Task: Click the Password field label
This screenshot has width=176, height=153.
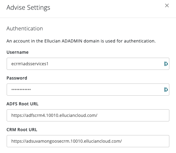Action: pyautogui.click(x=17, y=78)
